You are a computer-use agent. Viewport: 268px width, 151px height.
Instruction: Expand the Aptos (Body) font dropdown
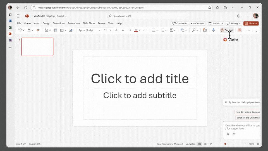click(x=89, y=30)
